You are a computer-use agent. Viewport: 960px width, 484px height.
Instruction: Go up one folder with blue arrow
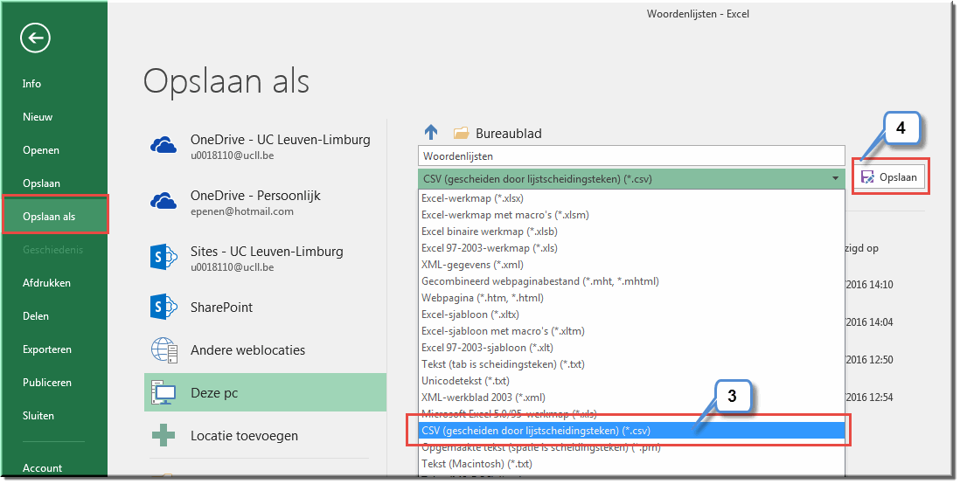[431, 132]
